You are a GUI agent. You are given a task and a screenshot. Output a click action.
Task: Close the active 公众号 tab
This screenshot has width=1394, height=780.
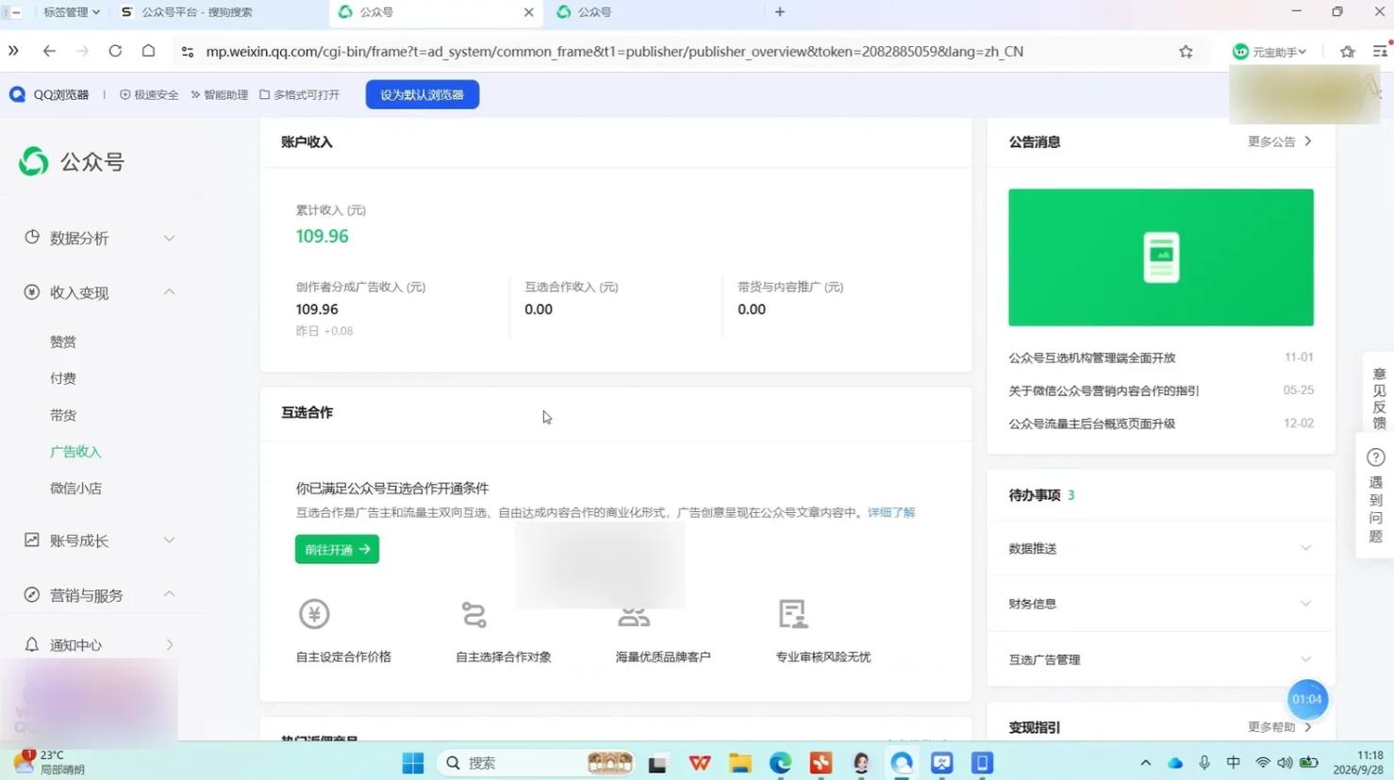point(528,12)
